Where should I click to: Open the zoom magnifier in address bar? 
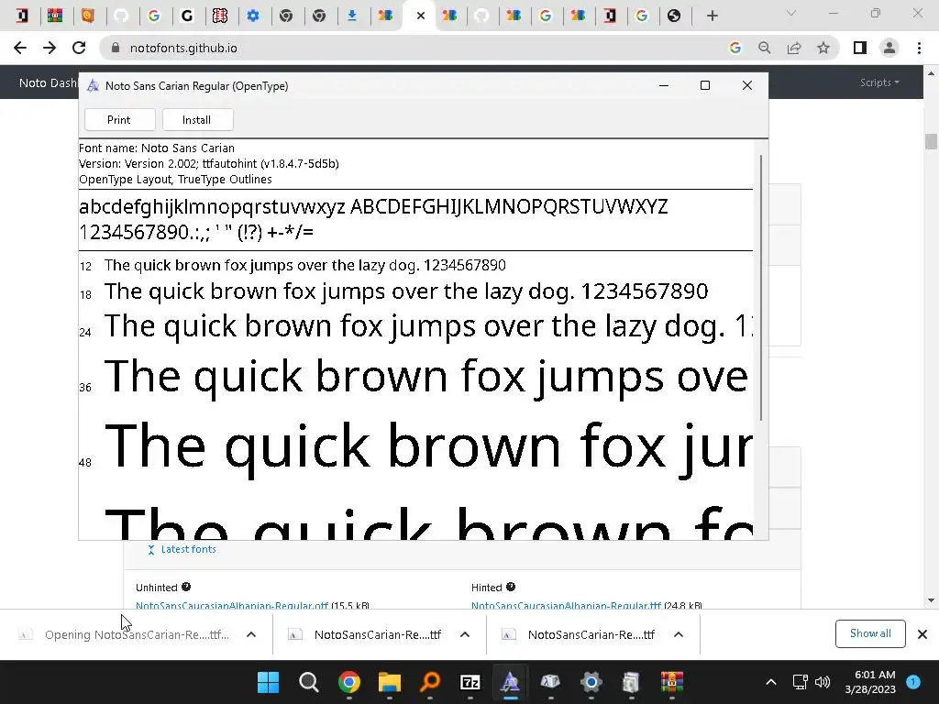point(765,48)
